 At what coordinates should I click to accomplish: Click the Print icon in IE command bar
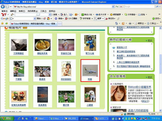pyautogui.click(x=130, y=23)
